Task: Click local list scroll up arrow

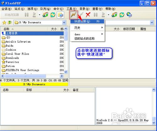Action: [66, 29]
